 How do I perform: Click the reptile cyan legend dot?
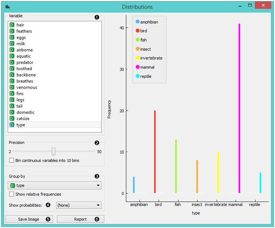pyautogui.click(x=138, y=76)
